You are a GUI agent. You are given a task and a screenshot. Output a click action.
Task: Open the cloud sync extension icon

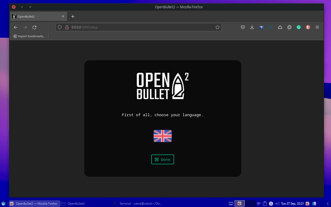click(x=280, y=27)
